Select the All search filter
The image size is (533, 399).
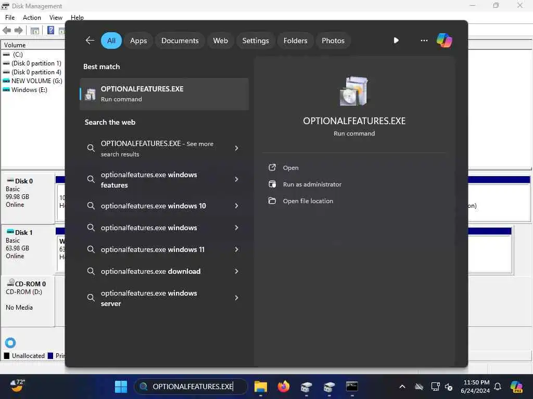tap(111, 41)
